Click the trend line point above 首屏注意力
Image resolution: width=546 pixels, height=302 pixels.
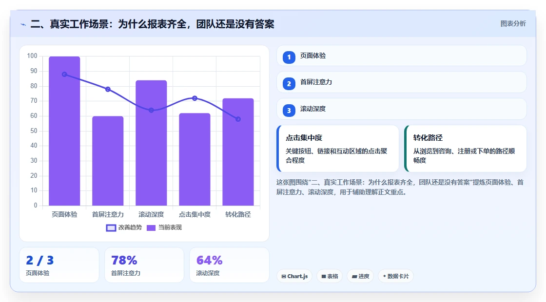coord(108,89)
